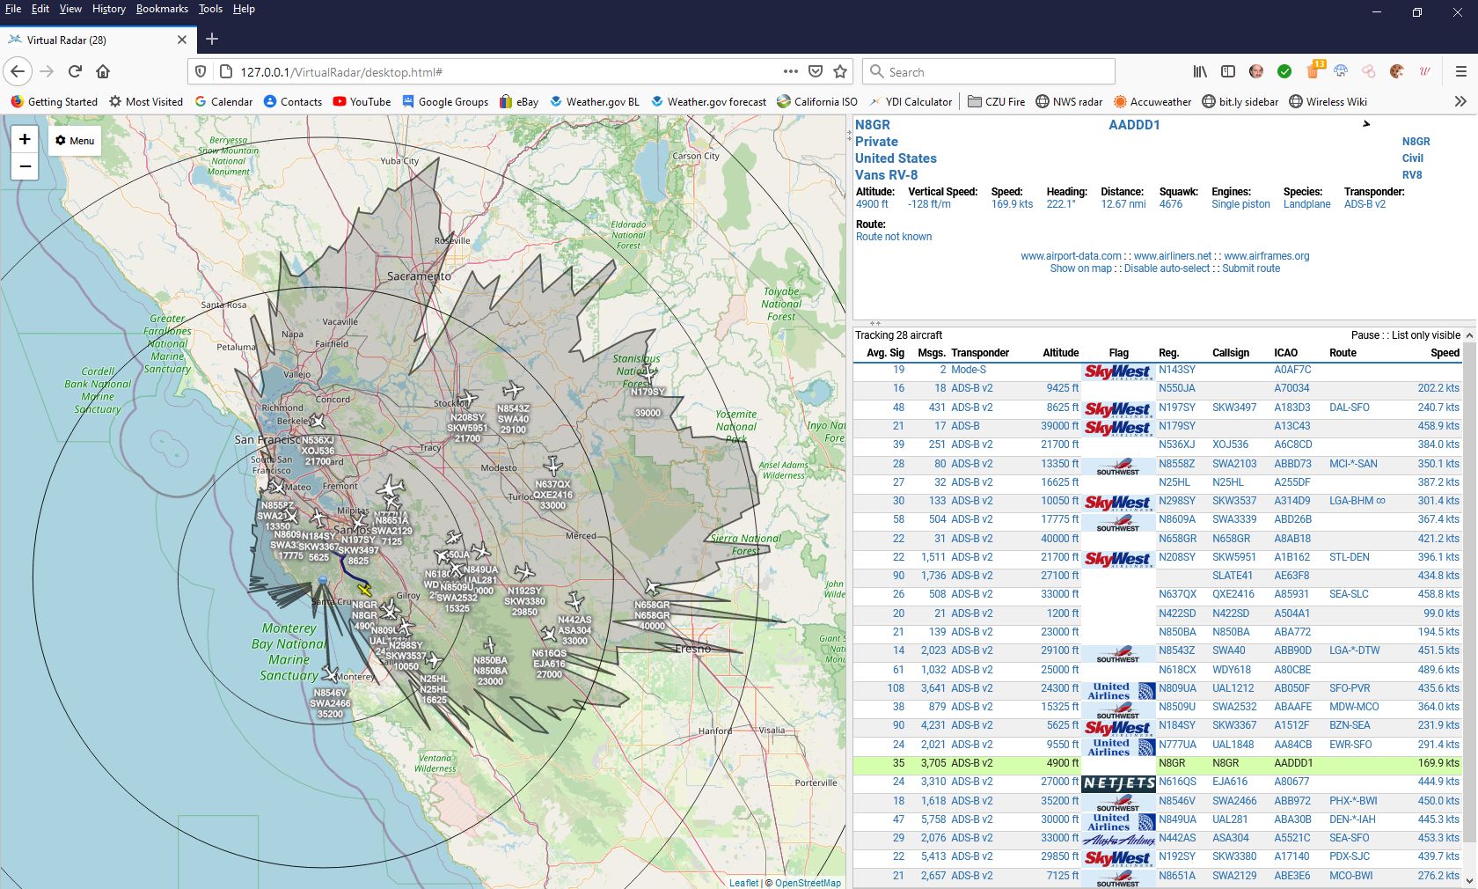The height and width of the screenshot is (889, 1478).
Task: Bookmark this page with the star icon
Action: point(840,71)
